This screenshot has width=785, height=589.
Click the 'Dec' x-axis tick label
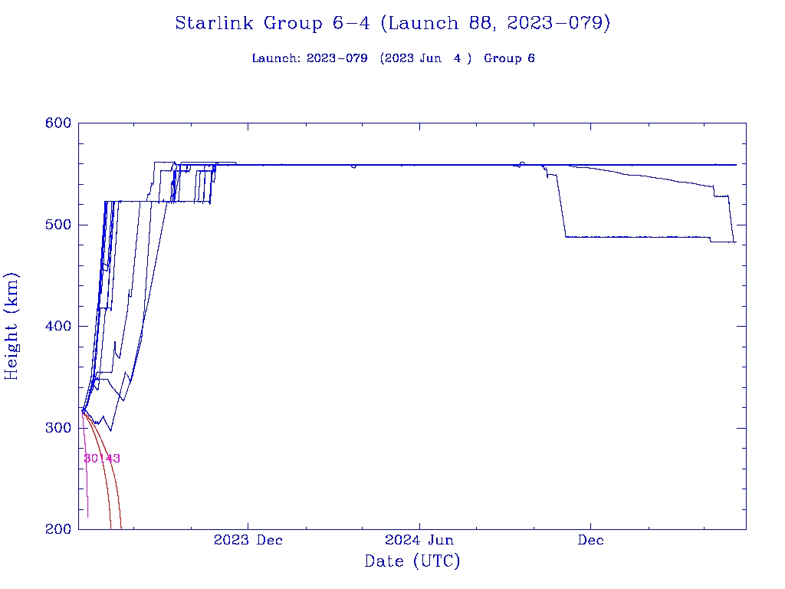[x=591, y=540]
